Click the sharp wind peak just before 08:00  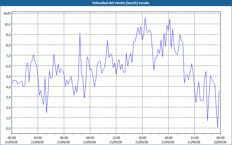coord(80,33)
